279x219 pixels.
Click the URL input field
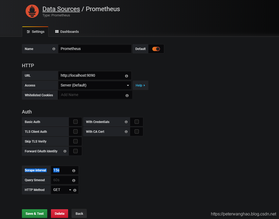[95, 76]
